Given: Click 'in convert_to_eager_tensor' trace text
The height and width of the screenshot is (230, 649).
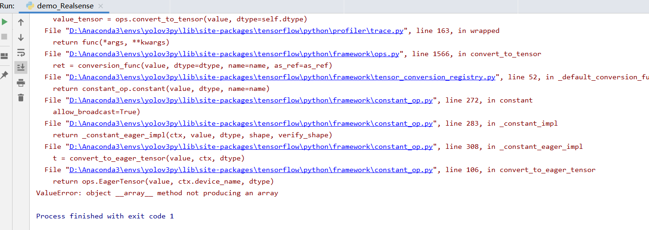Looking at the screenshot, I should 541,170.
